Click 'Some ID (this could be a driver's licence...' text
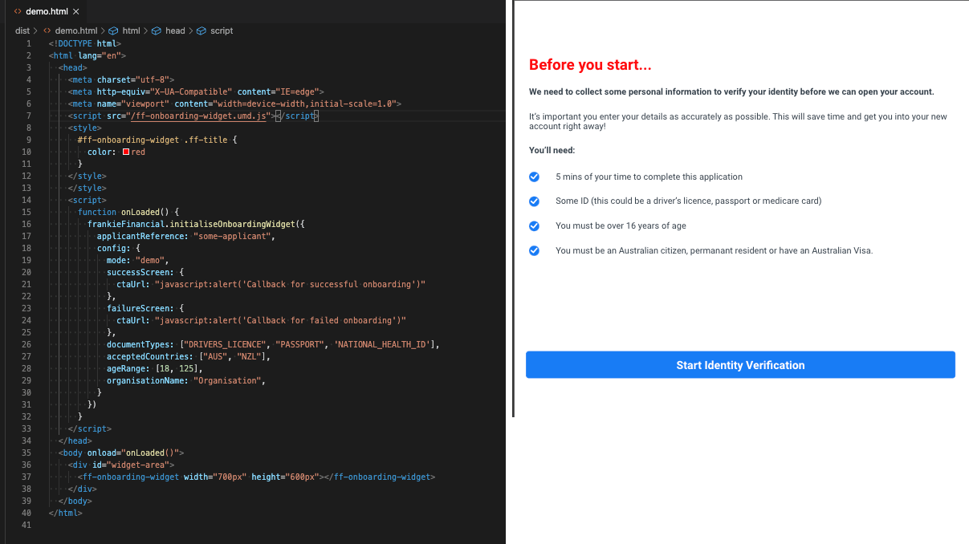The image size is (969, 544). 688,201
